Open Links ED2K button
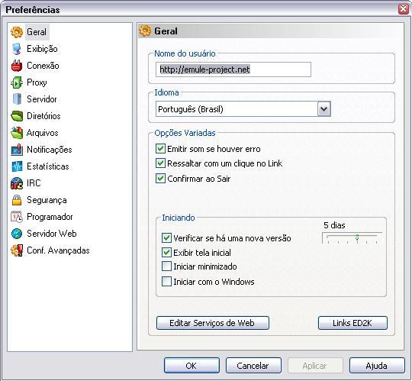This screenshot has width=412, height=381. (x=352, y=323)
